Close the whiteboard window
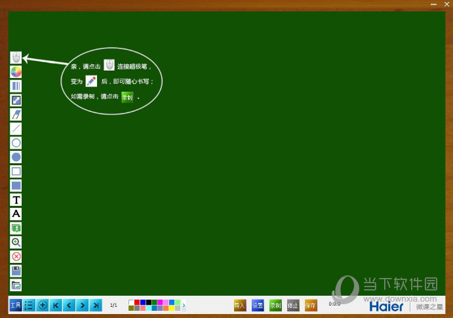Image resolution: width=453 pixels, height=318 pixels. tap(446, 4)
